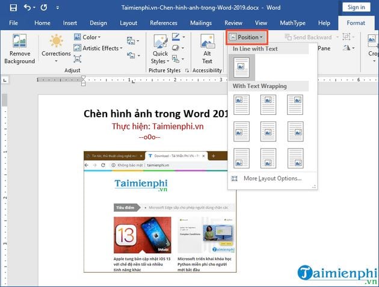Open the Mailings tab
This screenshot has width=379, height=287.
(201, 23)
